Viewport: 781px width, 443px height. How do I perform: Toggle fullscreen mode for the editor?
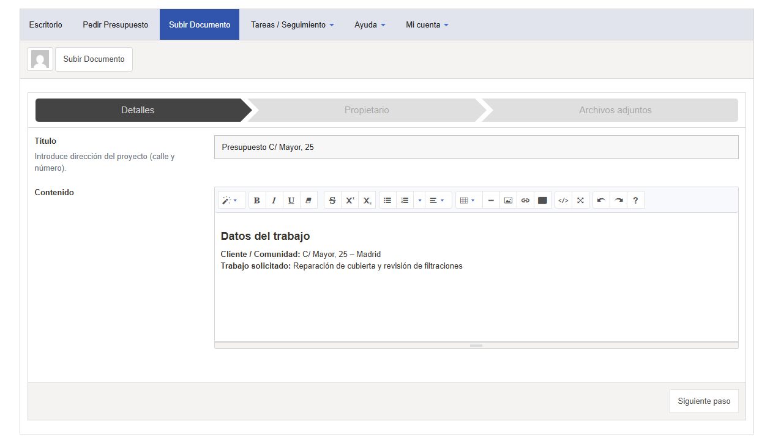580,199
